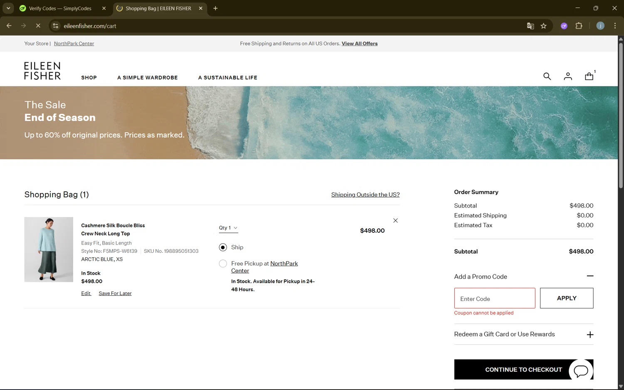Open the site search magnifier icon
Image resolution: width=624 pixels, height=390 pixels.
click(547, 76)
